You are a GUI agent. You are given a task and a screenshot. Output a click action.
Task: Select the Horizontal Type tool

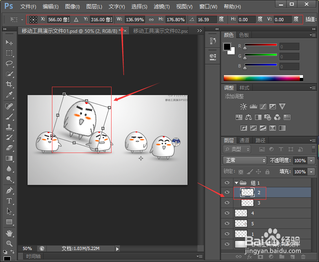(9, 201)
